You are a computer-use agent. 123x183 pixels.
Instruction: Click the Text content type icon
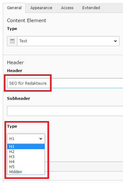[x=12, y=41]
